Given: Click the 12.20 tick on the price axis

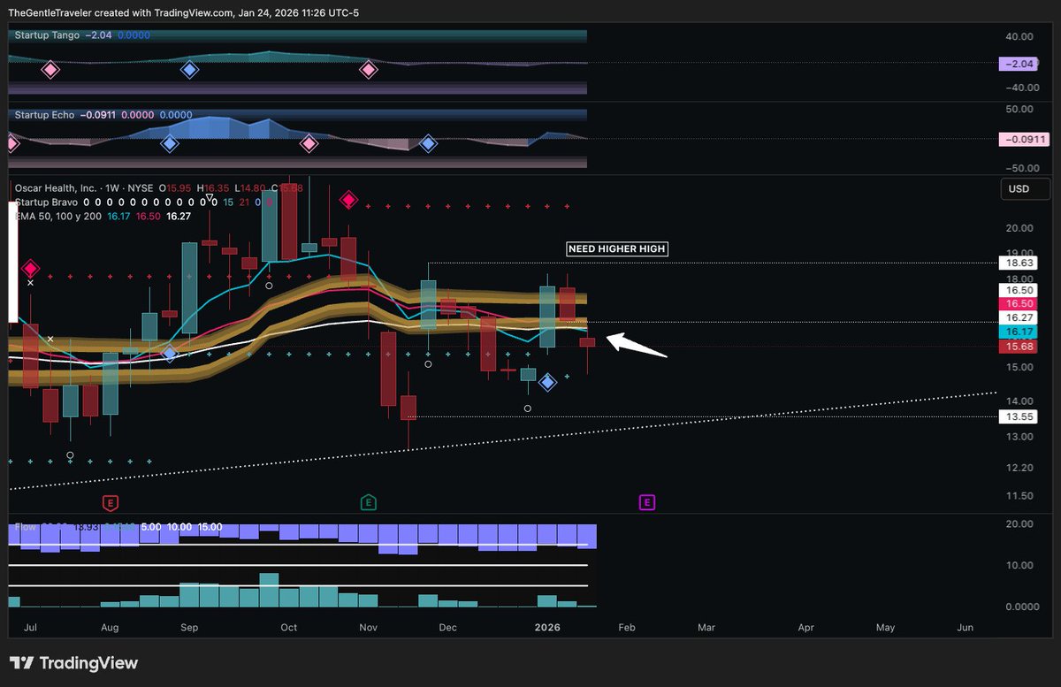Looking at the screenshot, I should [x=1019, y=468].
